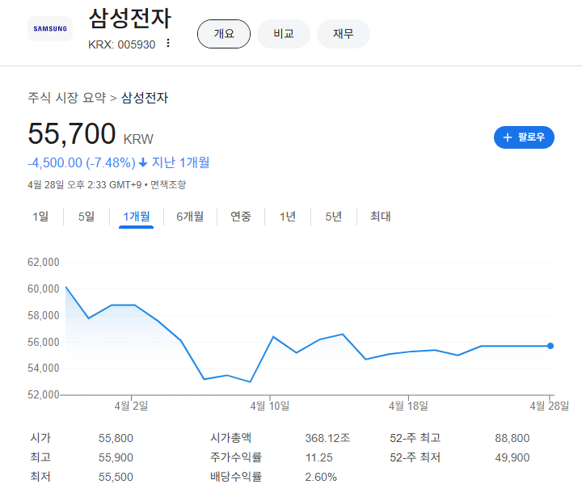Open the 면책조항 disclaimer link
The image size is (582, 497).
coord(168,184)
